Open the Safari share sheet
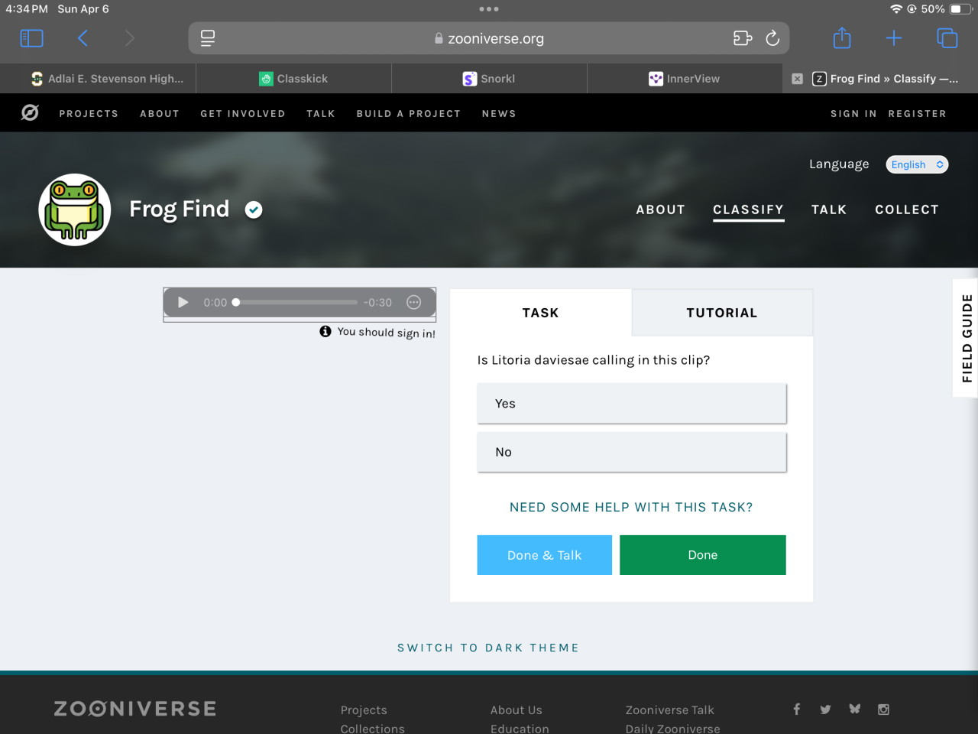978x734 pixels. (842, 37)
